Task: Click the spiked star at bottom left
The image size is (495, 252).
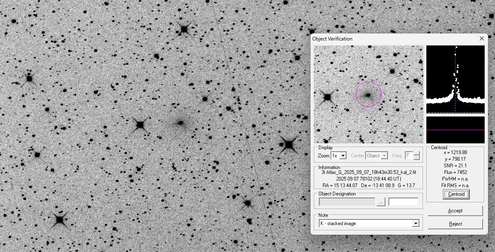Action: (x=60, y=220)
